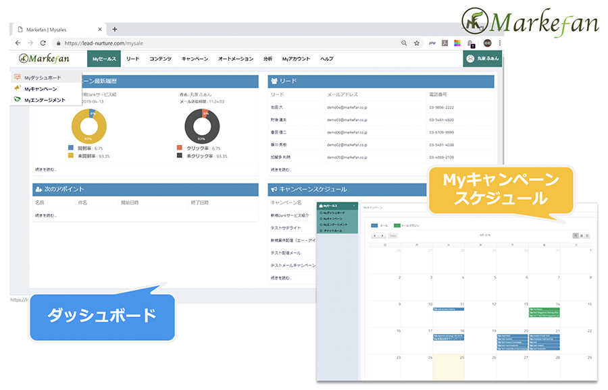Click megaphone icon in キャンペーンスケジュール header
Screen dimensions: 608x390
pos(274,190)
